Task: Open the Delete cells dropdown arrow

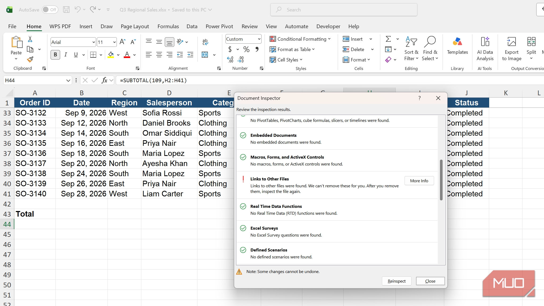Action: [x=372, y=49]
